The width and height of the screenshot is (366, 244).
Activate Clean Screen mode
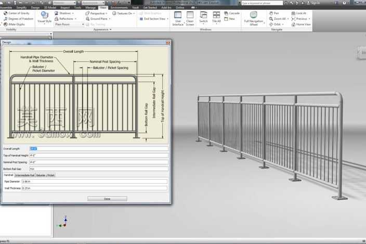coord(190,18)
